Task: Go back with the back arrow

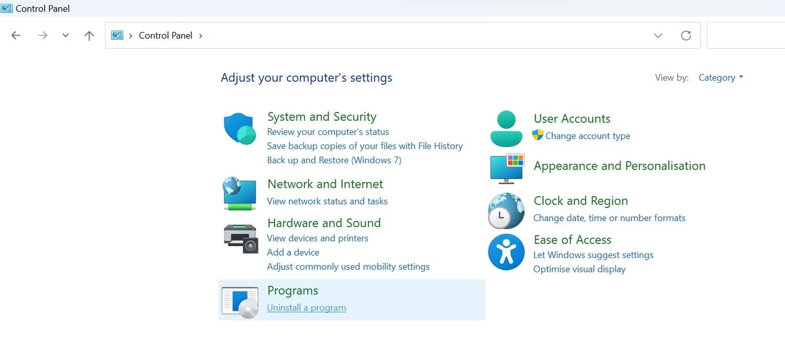Action: [16, 36]
